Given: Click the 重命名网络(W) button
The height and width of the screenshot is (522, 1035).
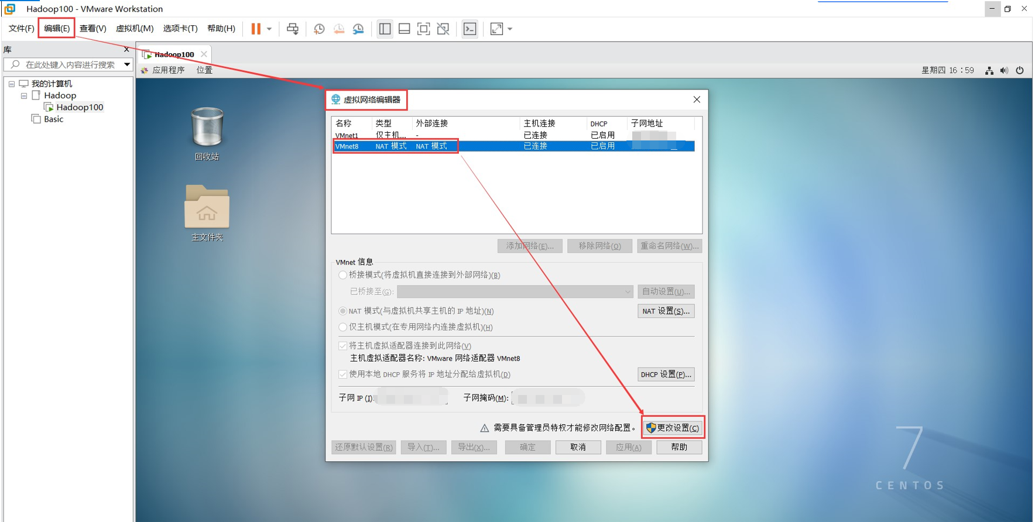Looking at the screenshot, I should 669,246.
